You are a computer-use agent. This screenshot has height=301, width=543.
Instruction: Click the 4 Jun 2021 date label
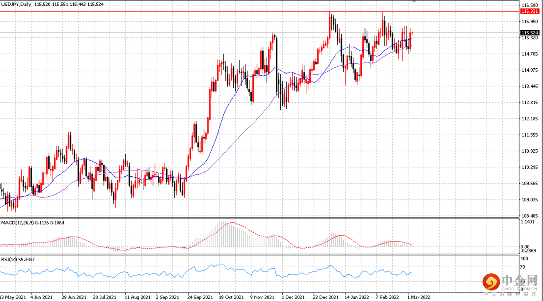[41, 298]
